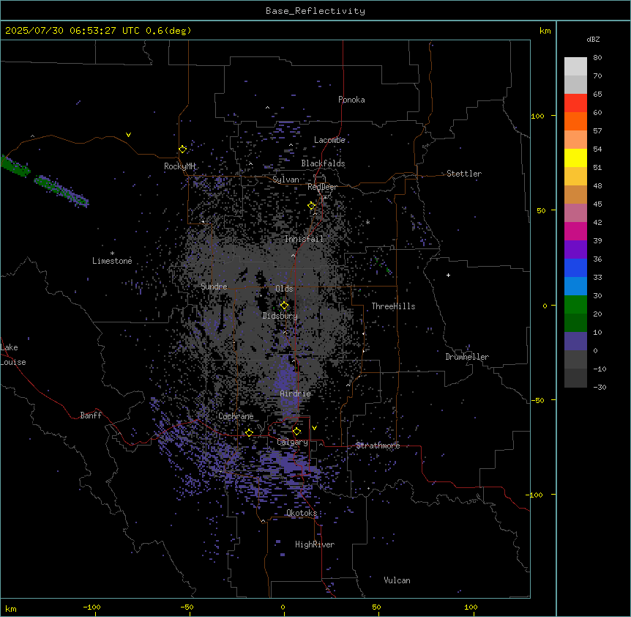Image resolution: width=631 pixels, height=617 pixels.
Task: Click the yellow diamond marker above RockyMH
Action: tap(183, 149)
